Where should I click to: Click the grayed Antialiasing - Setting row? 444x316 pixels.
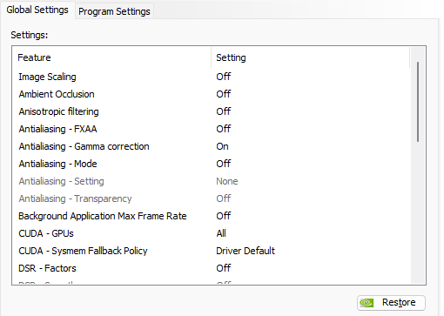click(212, 181)
